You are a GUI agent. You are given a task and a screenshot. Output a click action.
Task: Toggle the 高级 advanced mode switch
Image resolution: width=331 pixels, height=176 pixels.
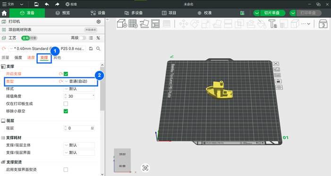(x=83, y=38)
